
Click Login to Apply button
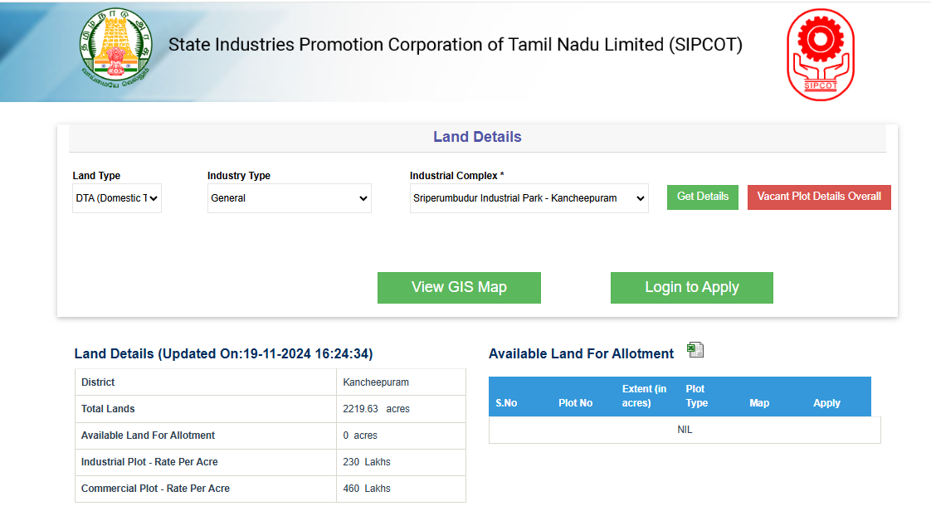(x=692, y=288)
